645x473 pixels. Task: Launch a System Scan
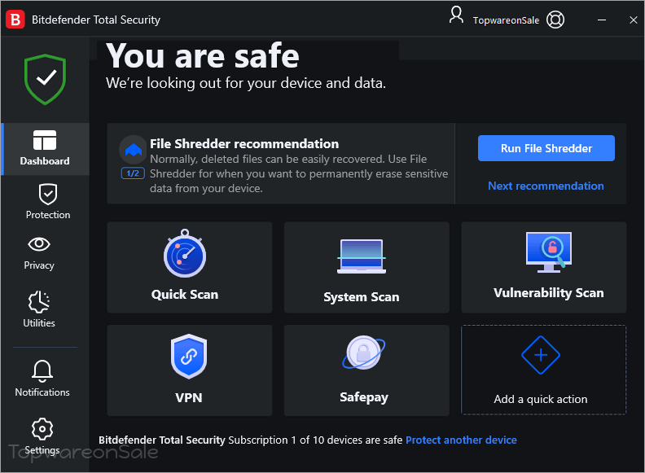(366, 267)
